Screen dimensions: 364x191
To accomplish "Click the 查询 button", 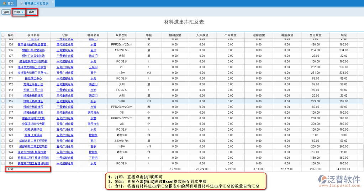I will coord(6,12).
